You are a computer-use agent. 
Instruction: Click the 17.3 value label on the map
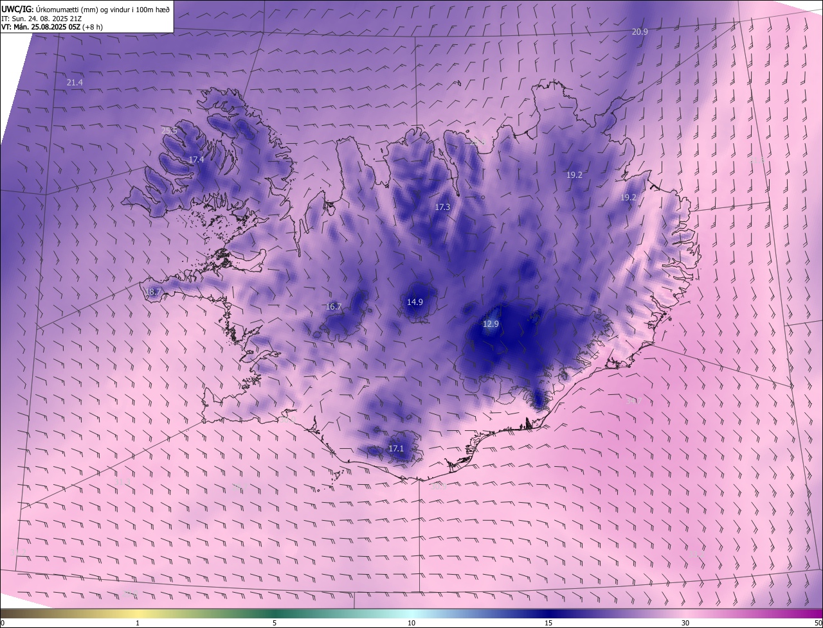tap(442, 207)
